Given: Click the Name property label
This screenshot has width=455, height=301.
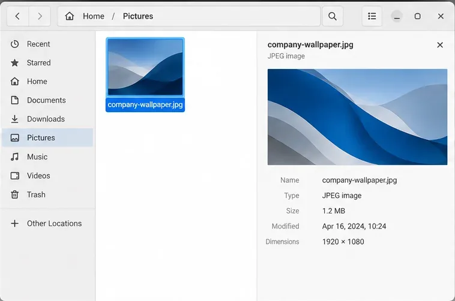Looking at the screenshot, I should (289, 180).
